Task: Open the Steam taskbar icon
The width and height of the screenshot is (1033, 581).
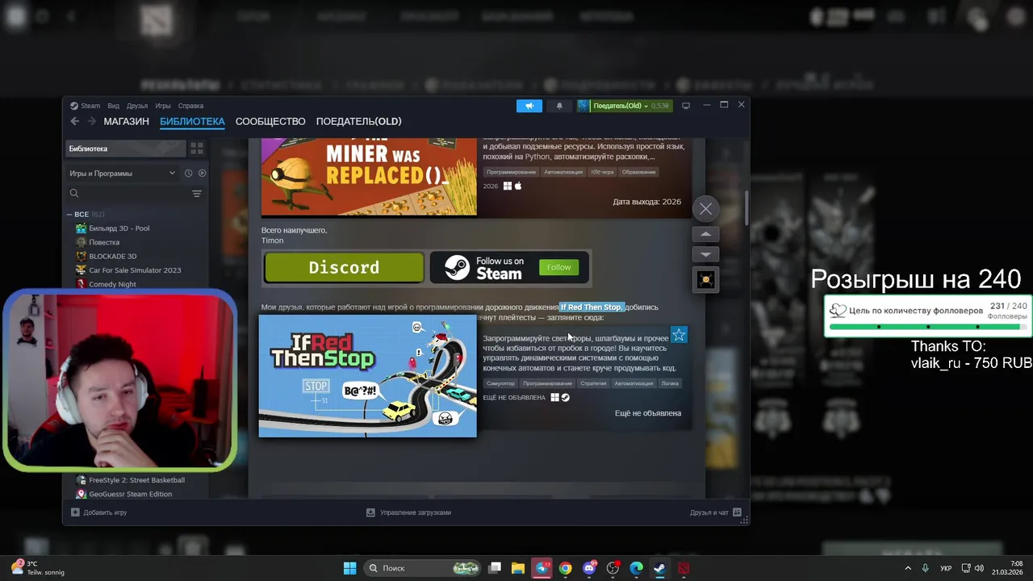Action: (659, 568)
